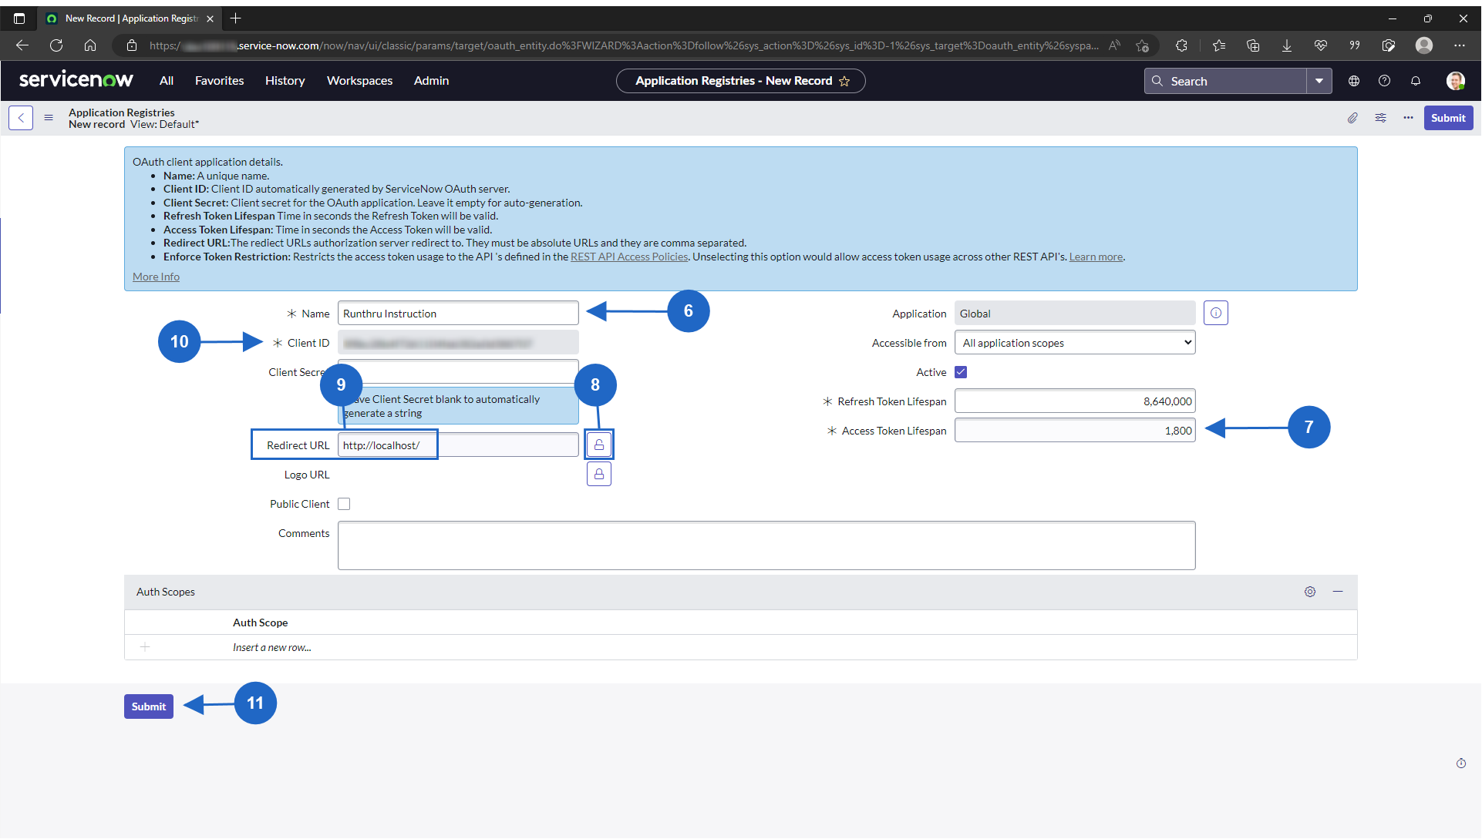The height and width of the screenshot is (839, 1482).
Task: Click the Comments text area
Action: pos(766,545)
